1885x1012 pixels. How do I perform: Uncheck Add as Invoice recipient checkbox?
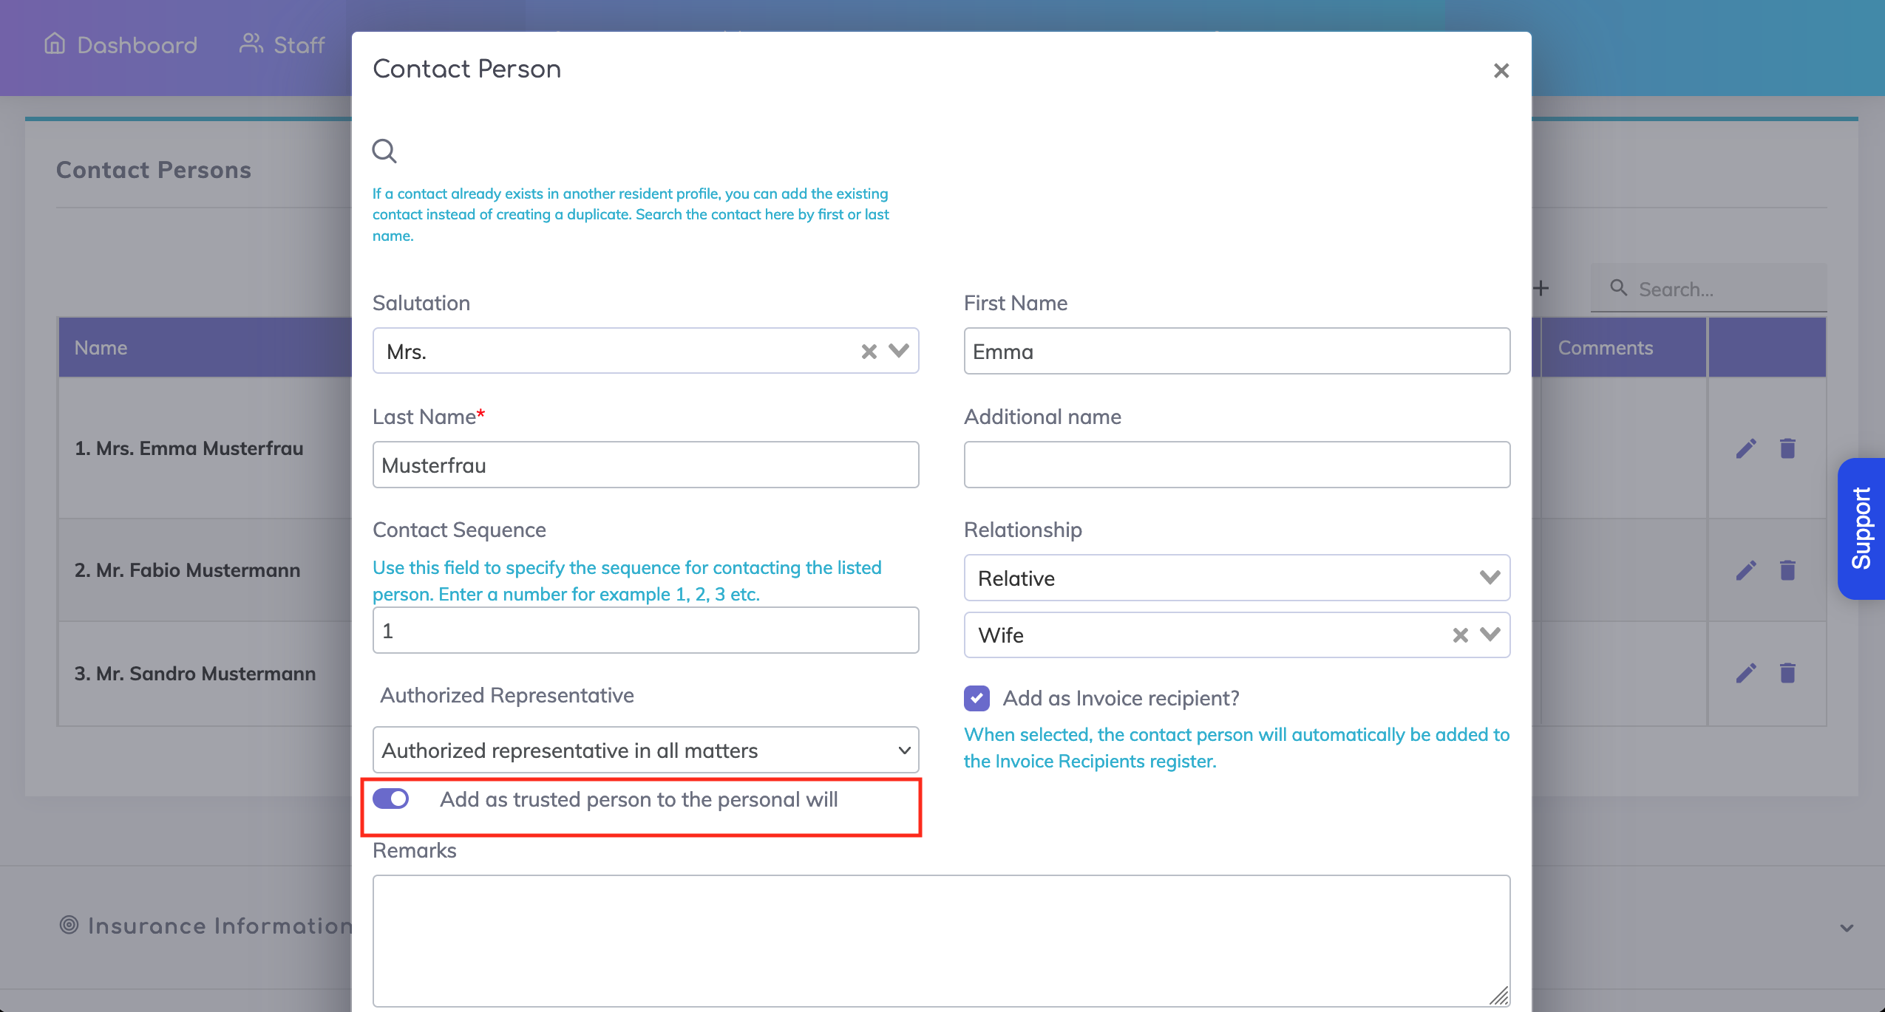click(977, 698)
